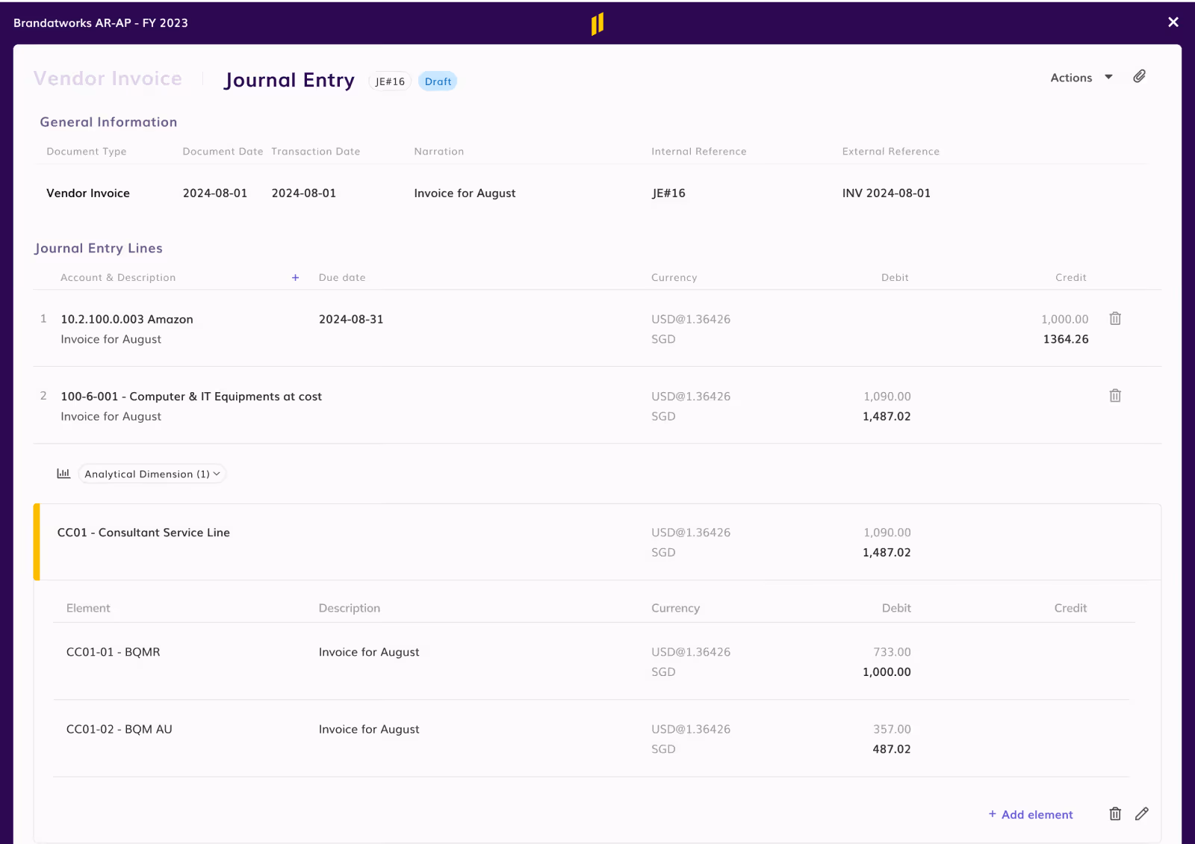
Task: Click credit amount 1364.26
Action: click(1066, 339)
